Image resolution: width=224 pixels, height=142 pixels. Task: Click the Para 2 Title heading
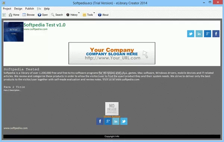coord(14,87)
